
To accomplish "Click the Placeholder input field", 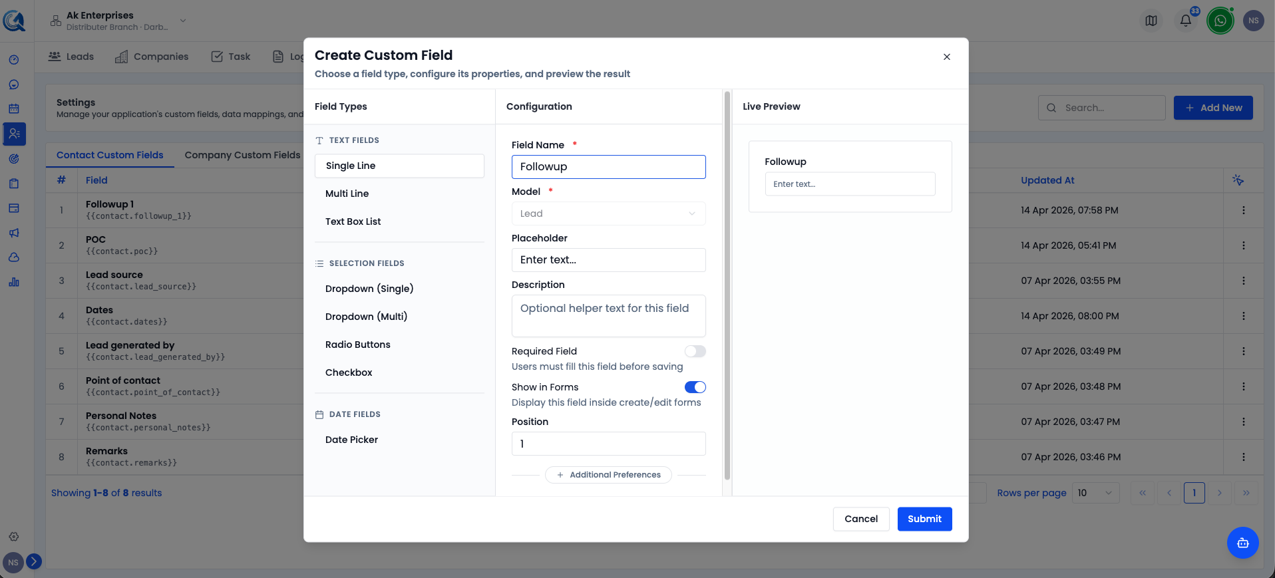I will point(608,260).
